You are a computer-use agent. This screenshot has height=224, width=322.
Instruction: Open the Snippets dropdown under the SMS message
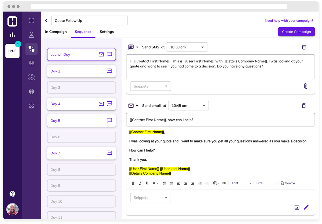pyautogui.click(x=150, y=86)
